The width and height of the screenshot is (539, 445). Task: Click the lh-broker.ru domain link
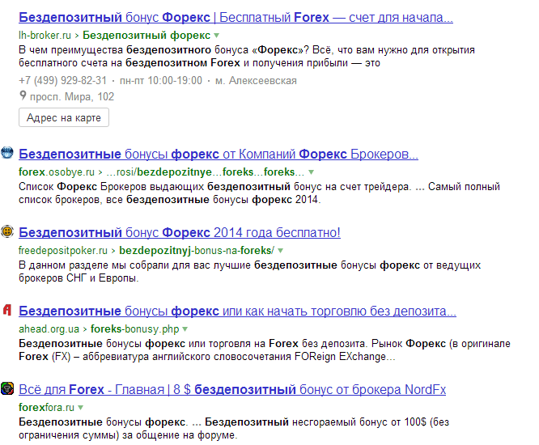click(x=45, y=36)
